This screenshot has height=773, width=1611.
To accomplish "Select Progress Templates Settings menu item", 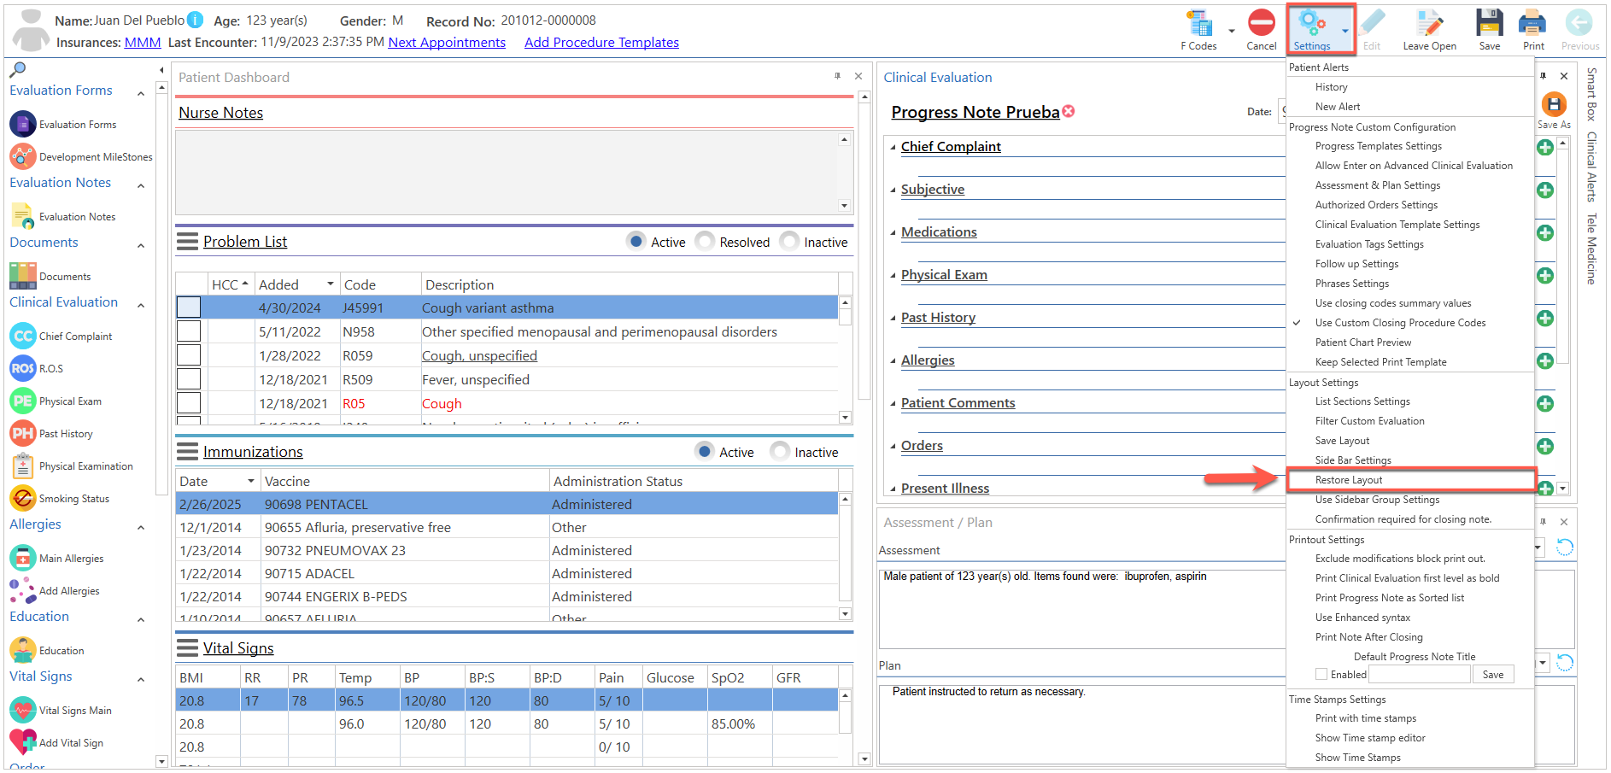I will point(1378,146).
